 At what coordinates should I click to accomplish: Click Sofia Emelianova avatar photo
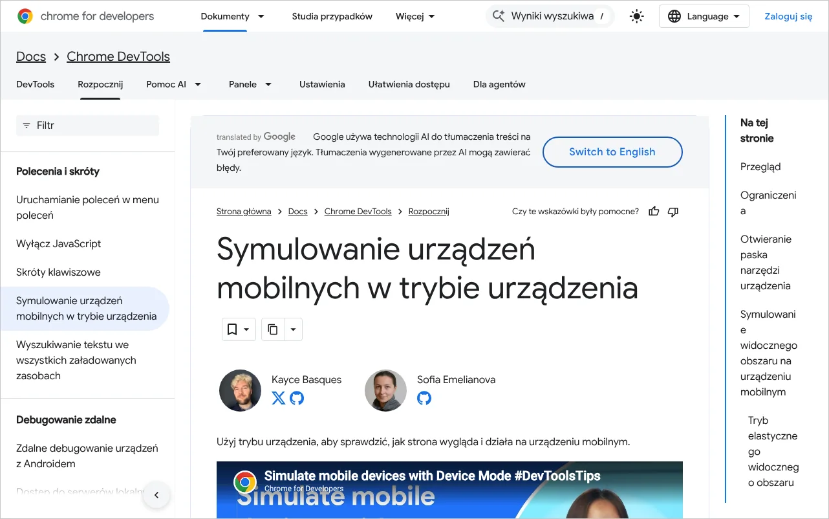pos(385,390)
